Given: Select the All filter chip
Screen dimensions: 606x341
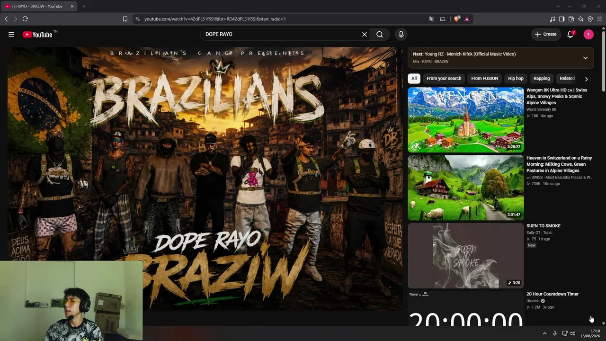Looking at the screenshot, I should (414, 79).
